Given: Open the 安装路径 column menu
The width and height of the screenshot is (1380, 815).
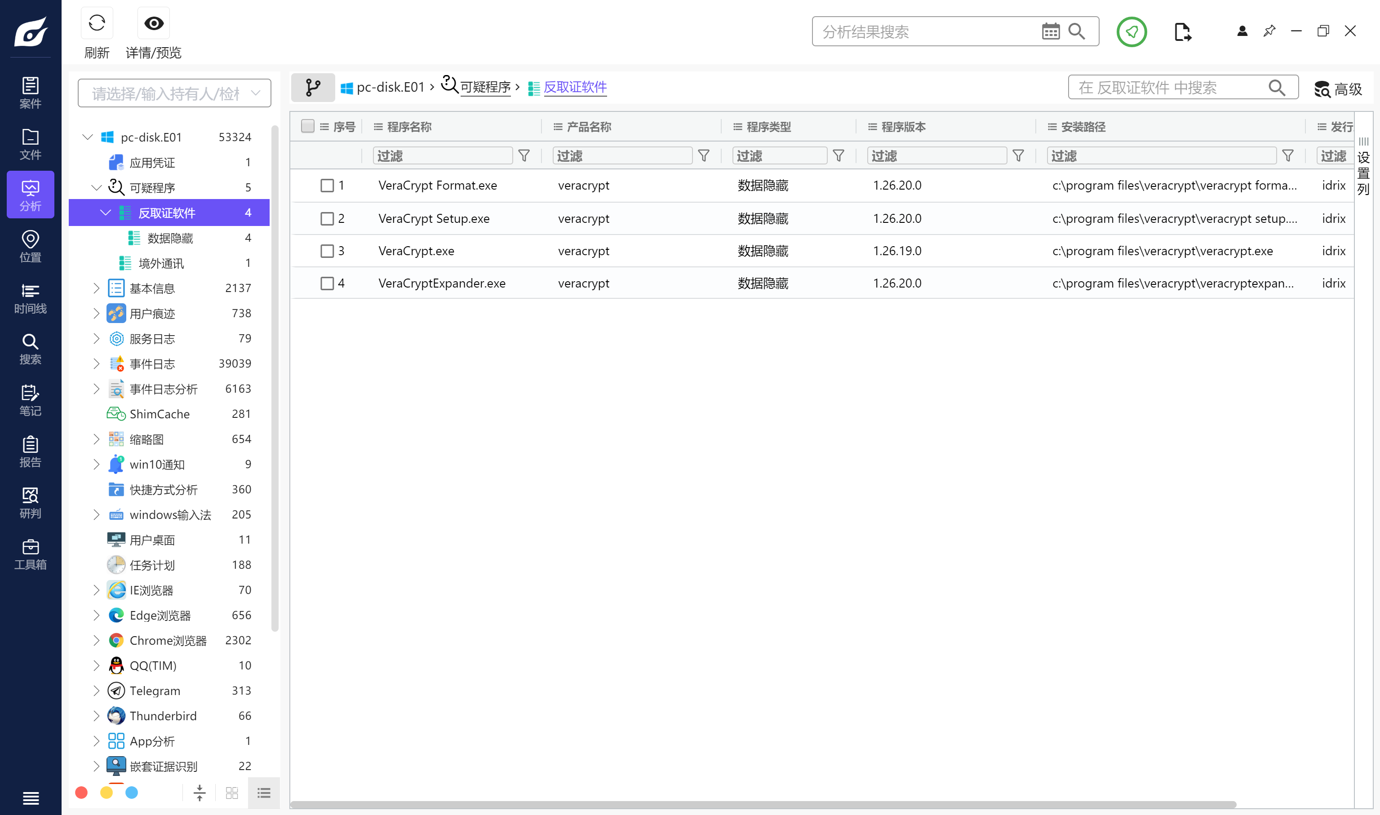Looking at the screenshot, I should tap(1052, 127).
